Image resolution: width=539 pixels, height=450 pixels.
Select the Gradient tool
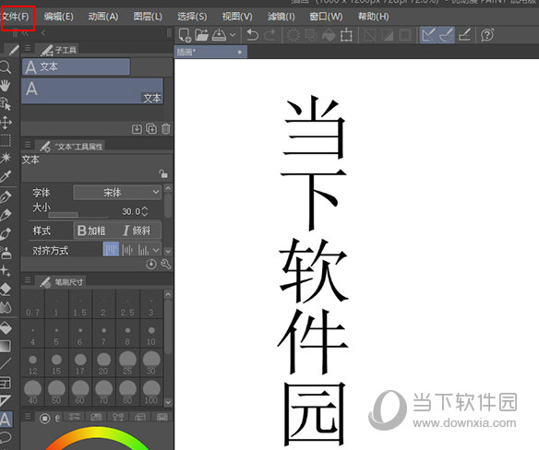[6, 346]
